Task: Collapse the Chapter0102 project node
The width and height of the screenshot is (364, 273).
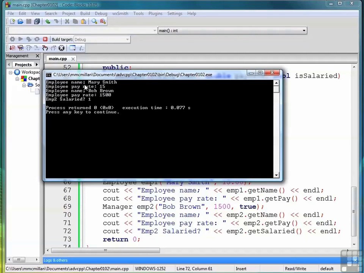Action: 17,79
